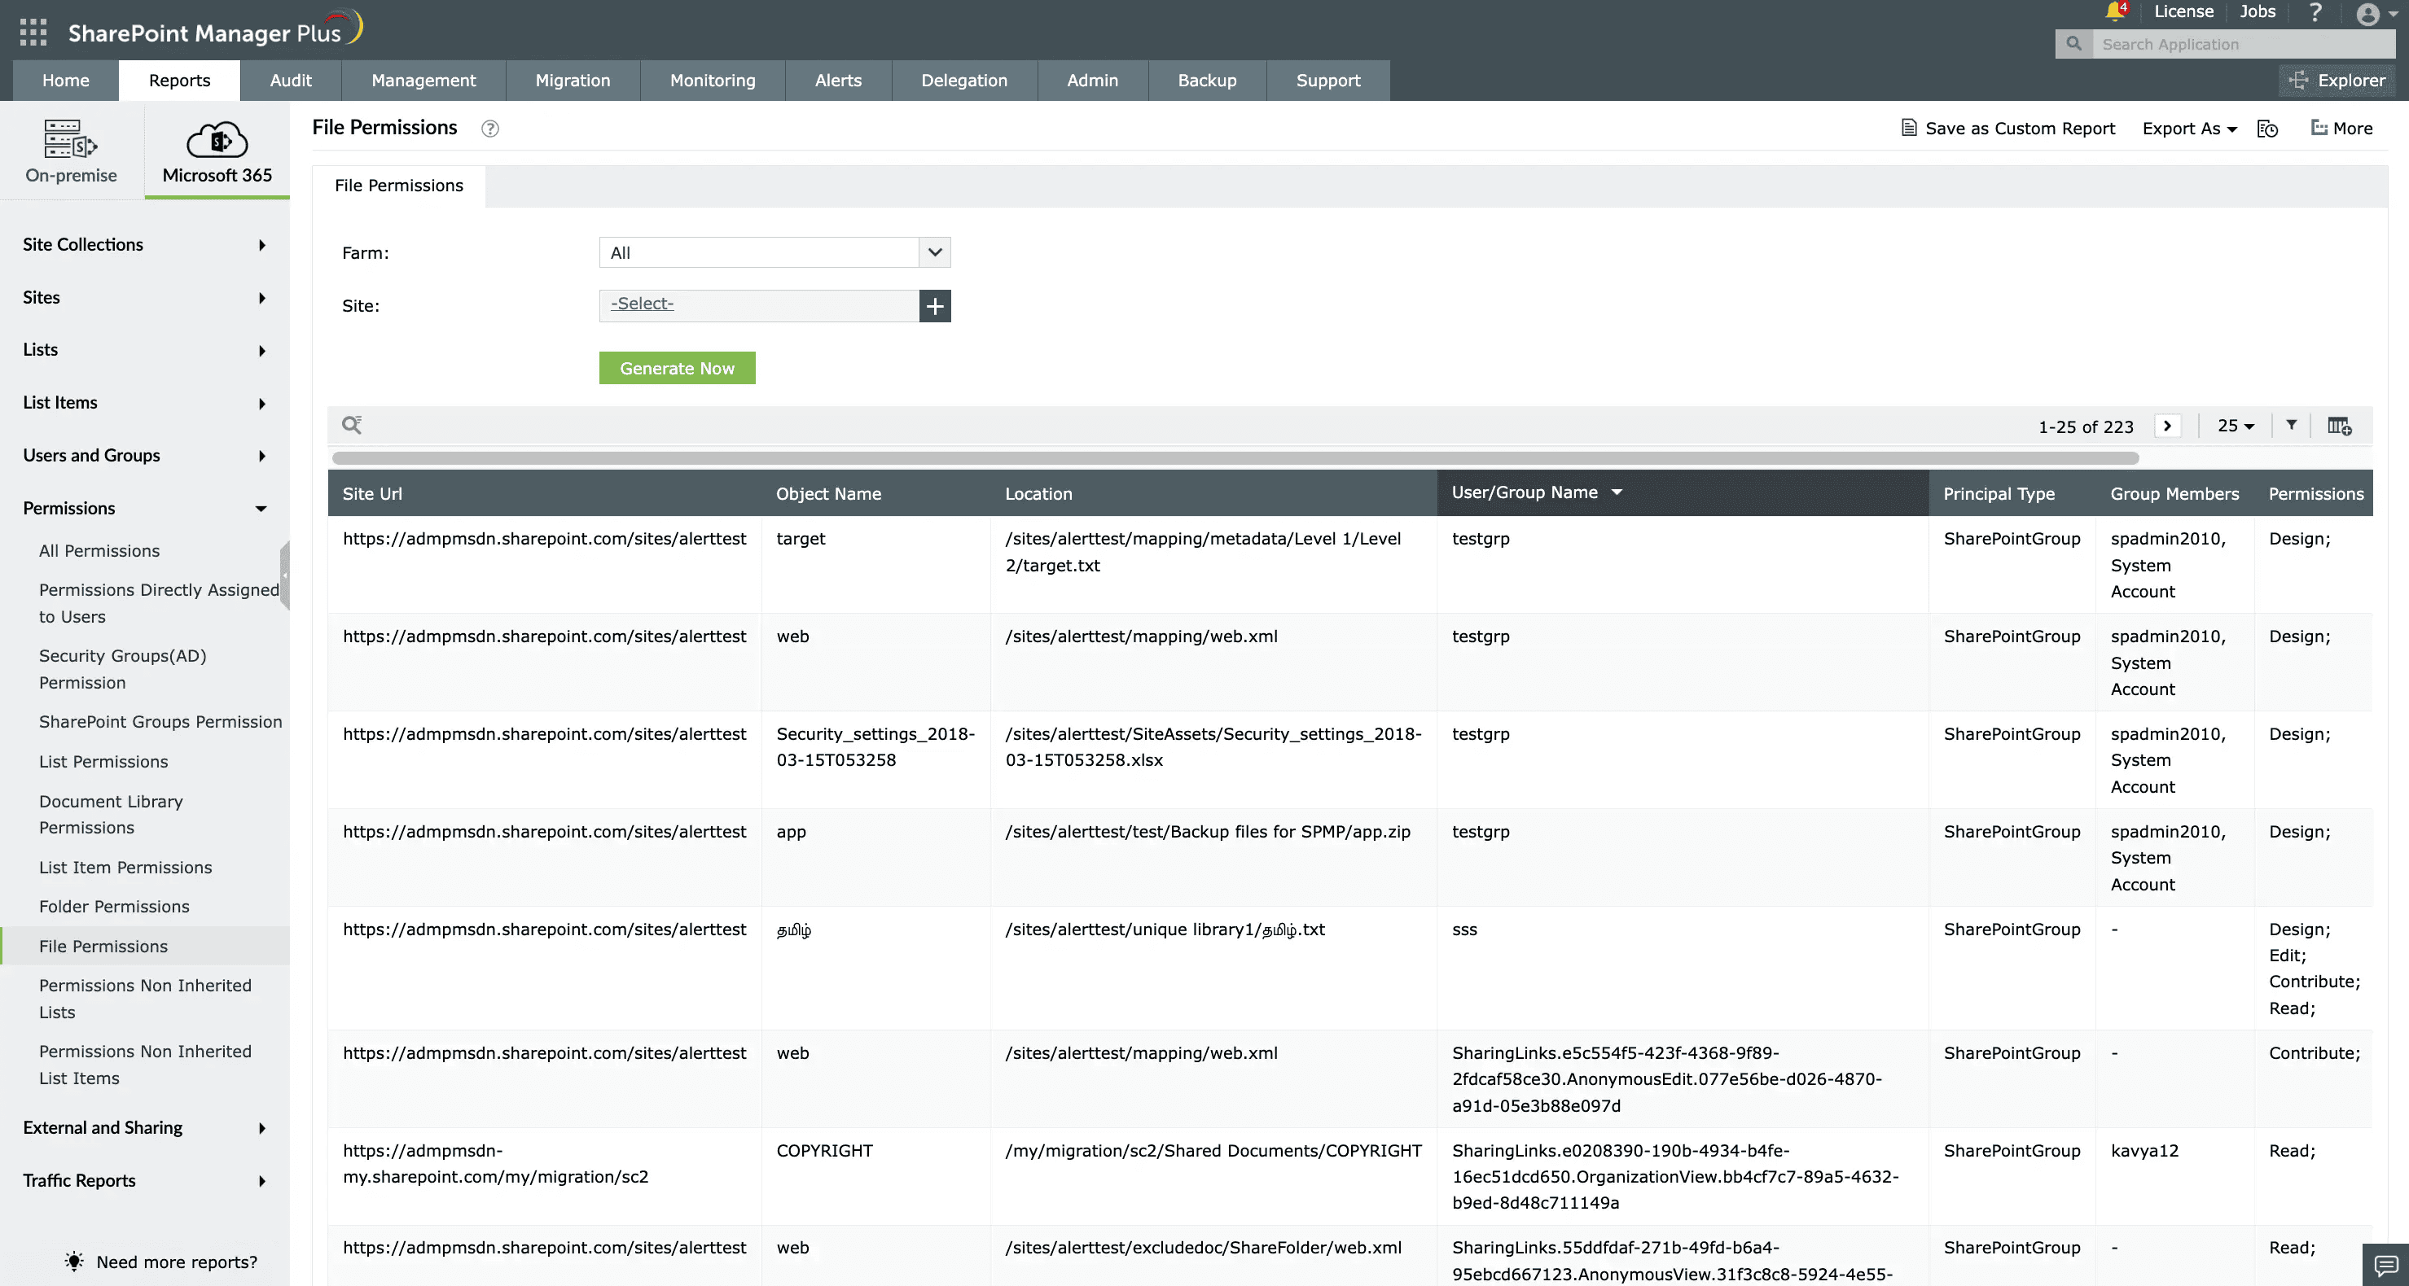The image size is (2409, 1286).
Task: Click the horizontal table scrollbar
Action: (x=1235, y=458)
